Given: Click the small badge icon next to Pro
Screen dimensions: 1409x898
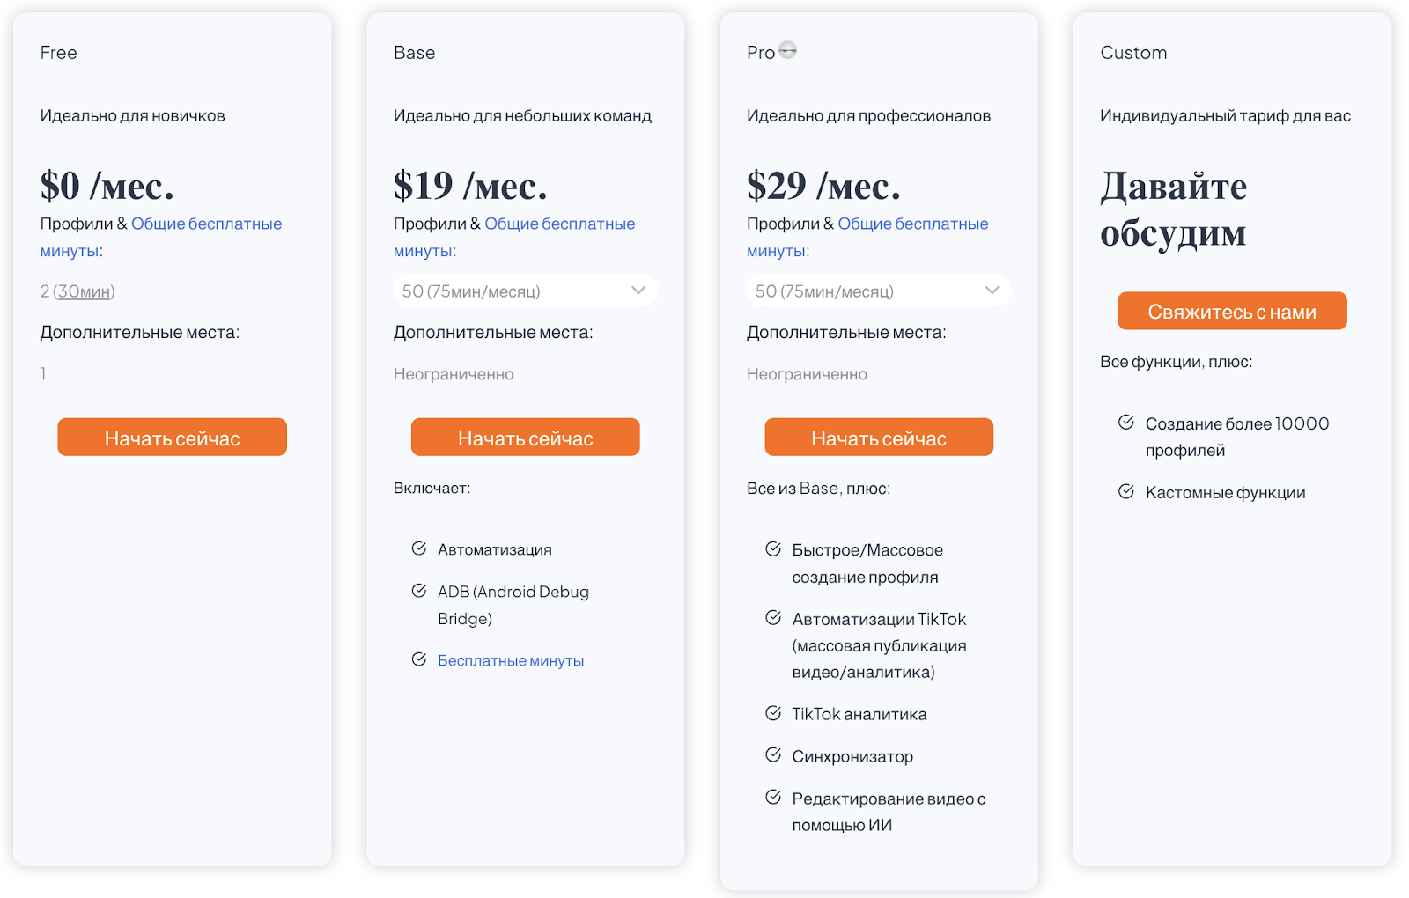Looking at the screenshot, I should (788, 50).
